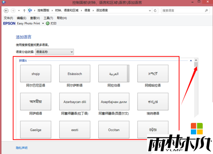Open the language grouping combo box

(x=55, y=52)
